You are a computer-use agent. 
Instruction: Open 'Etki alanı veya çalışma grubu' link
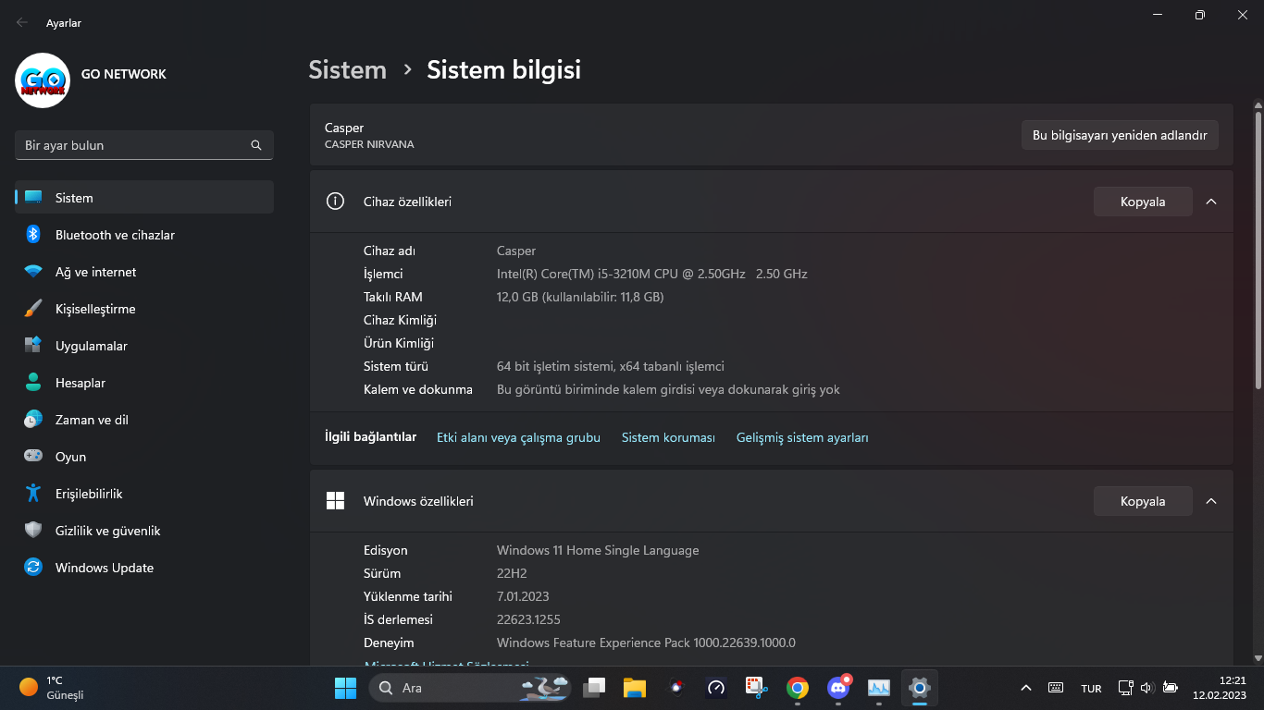click(x=518, y=437)
